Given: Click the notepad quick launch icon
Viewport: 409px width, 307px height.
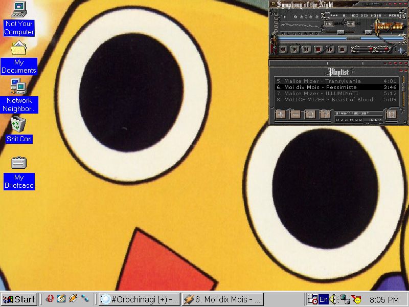Looking at the screenshot, I should point(61,299).
